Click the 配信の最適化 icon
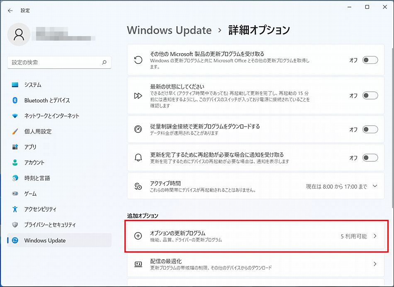 (138, 264)
